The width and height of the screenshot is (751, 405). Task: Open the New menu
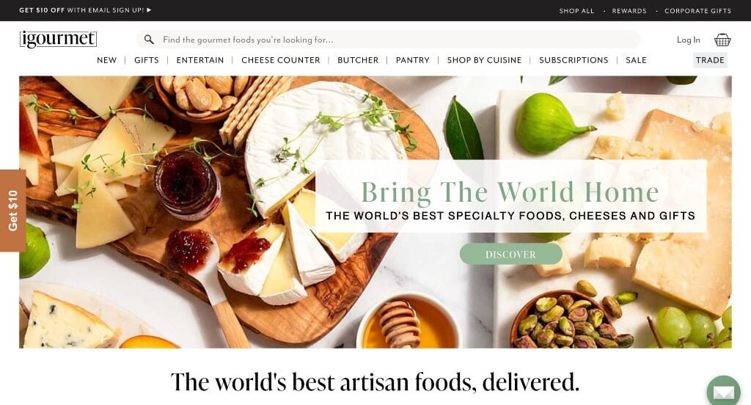pyautogui.click(x=106, y=60)
